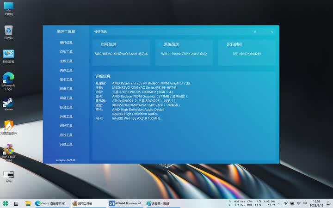Select 显卡工具 in the toolbox sidebar
Viewport: 333px width, 208px height.
coord(66,80)
